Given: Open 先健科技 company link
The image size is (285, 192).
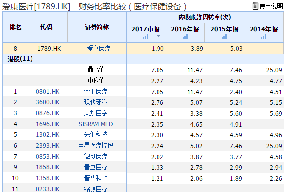Looking at the screenshot, I should [95, 135].
